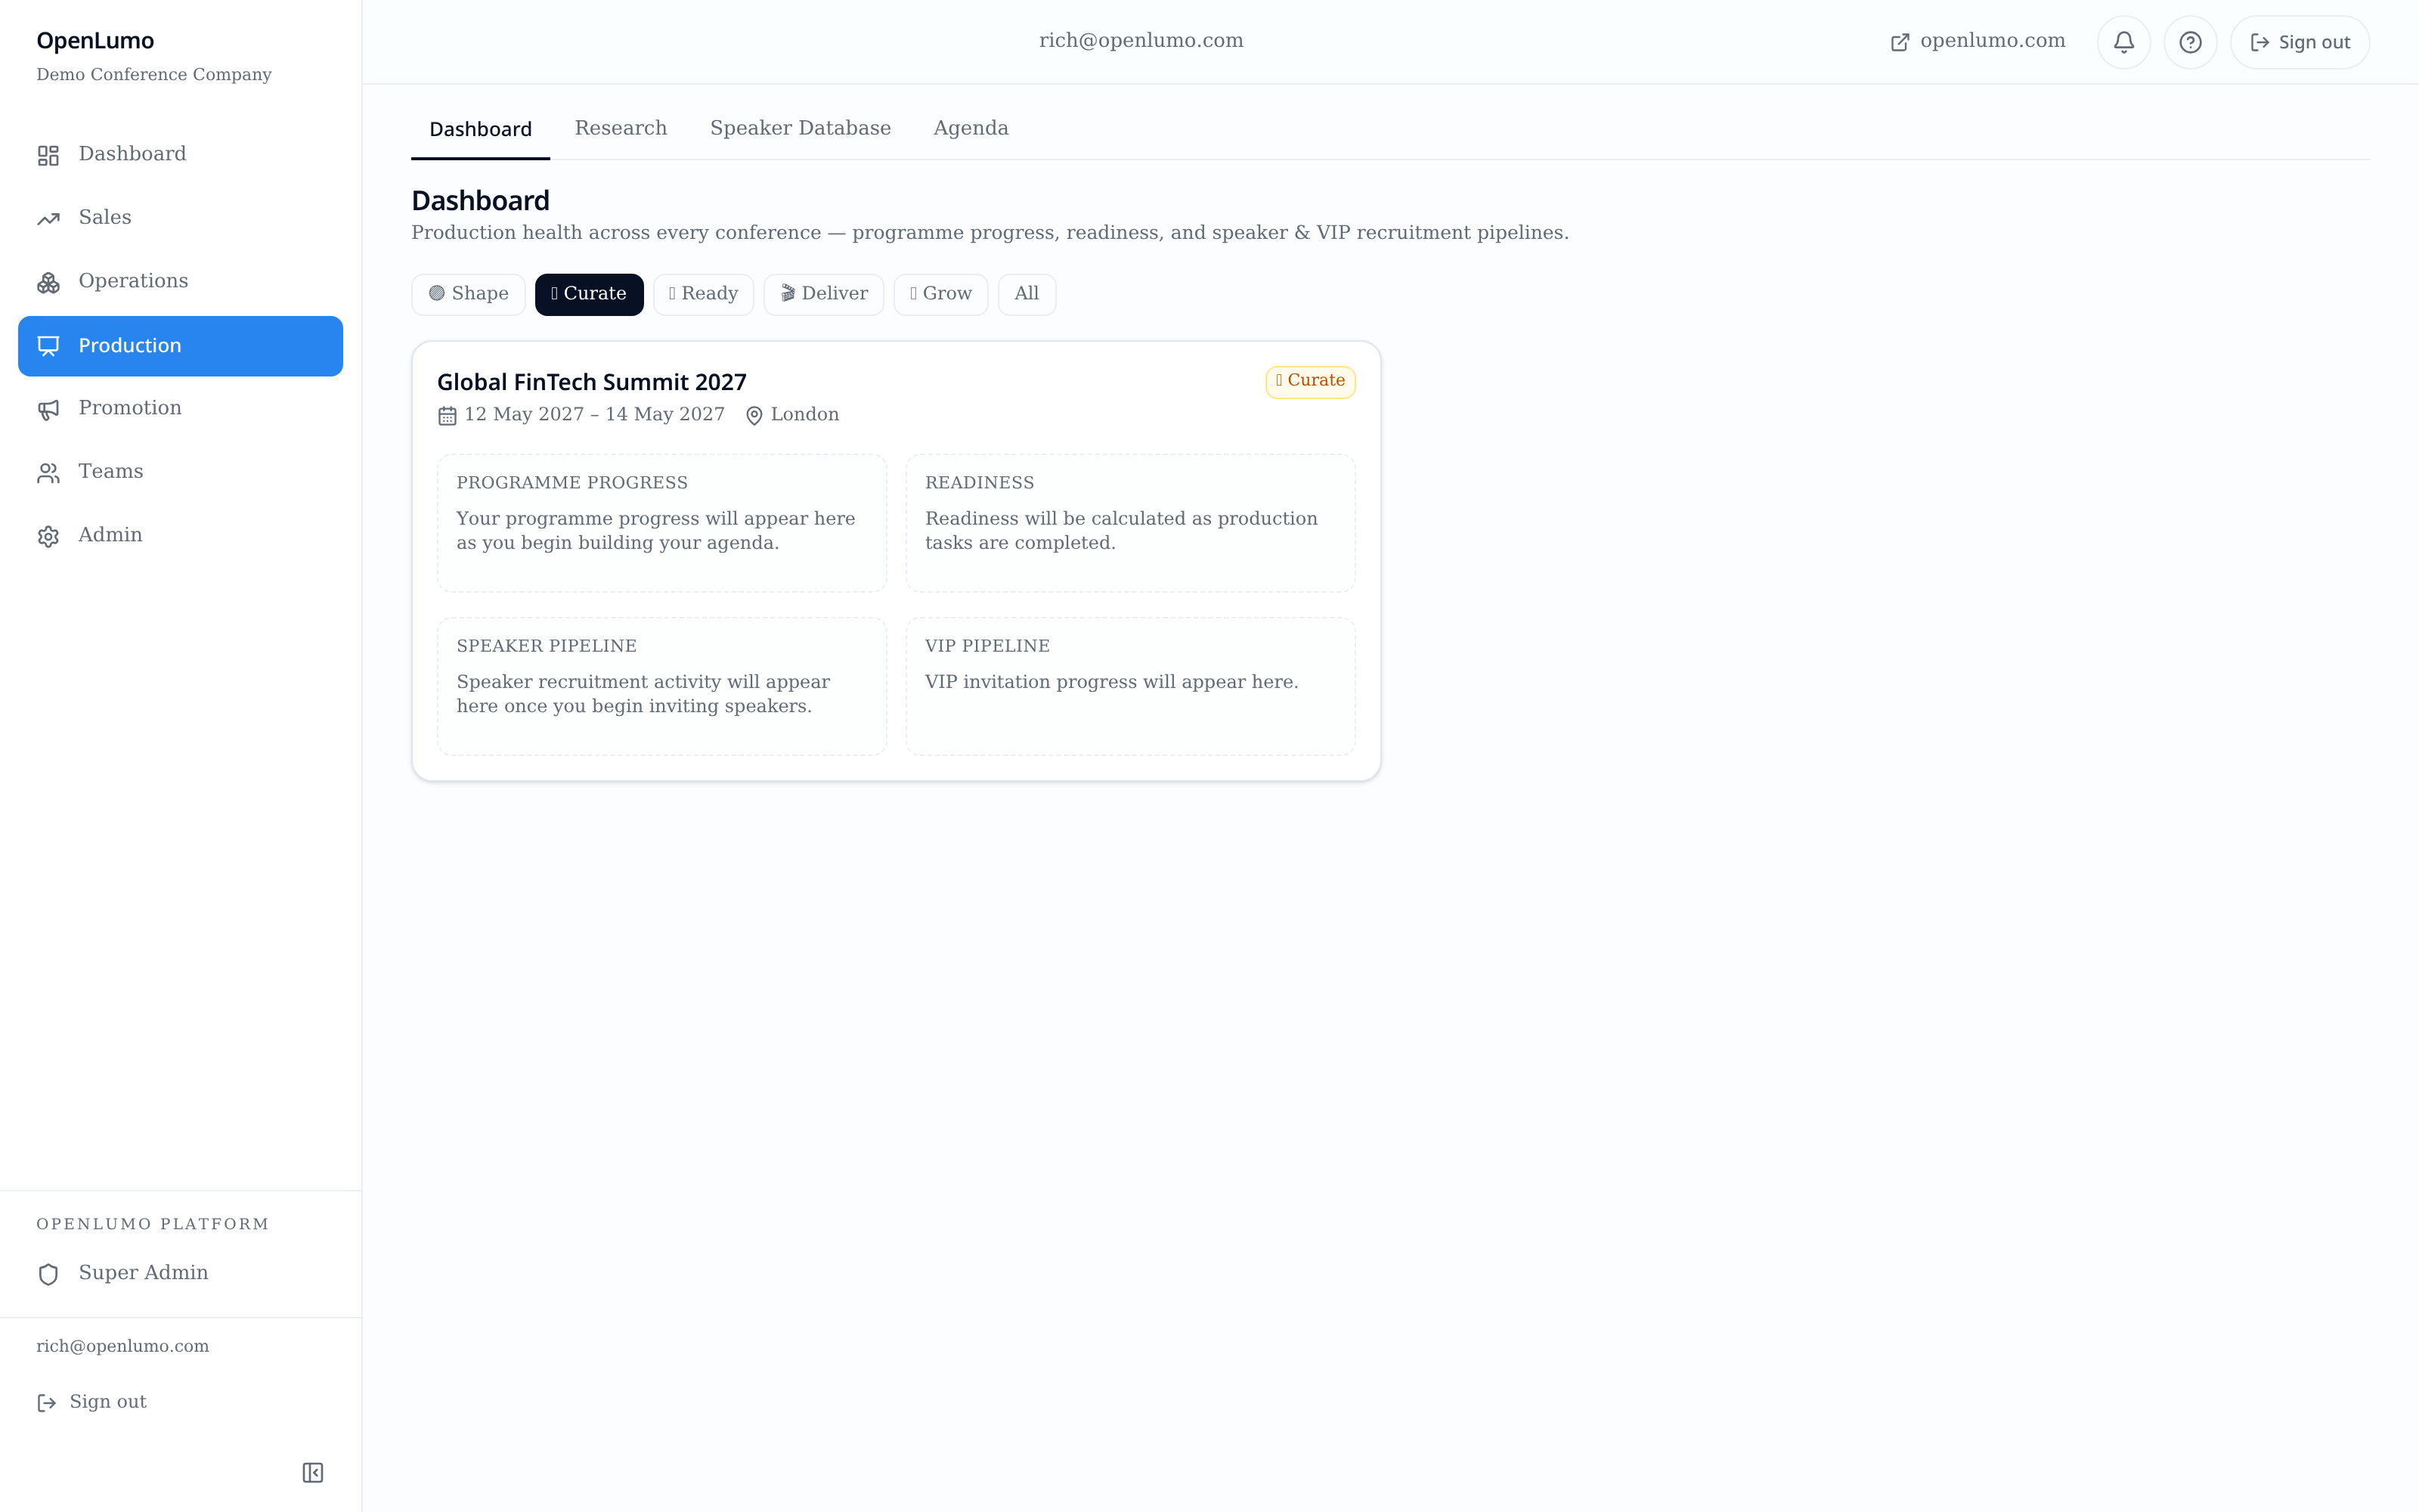Click the 12 May 2027 – 14 May 2027 date text
This screenshot has width=2419, height=1512.
pos(593,414)
